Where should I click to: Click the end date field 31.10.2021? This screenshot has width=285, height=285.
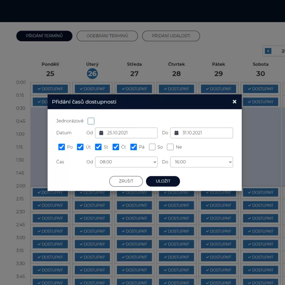click(205, 133)
